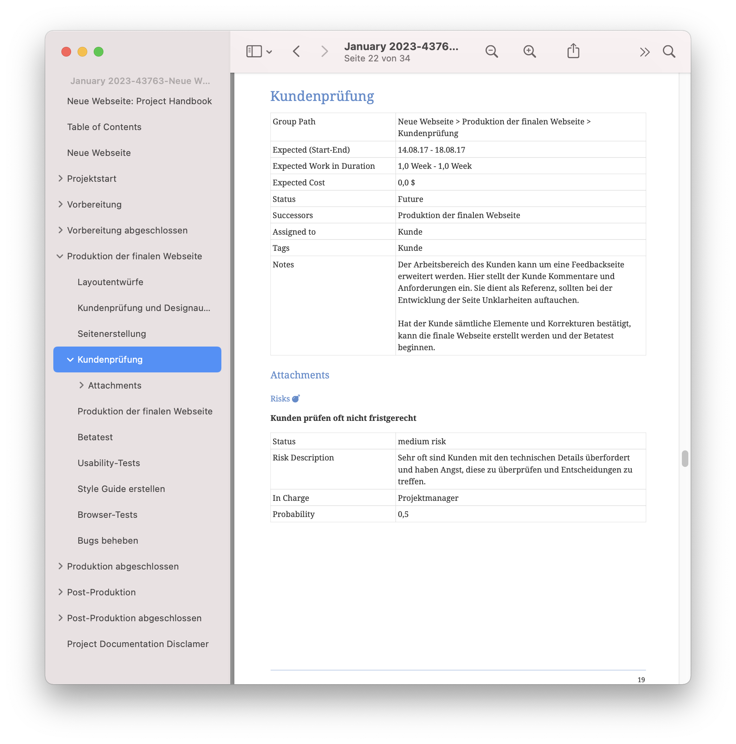The height and width of the screenshot is (744, 736).
Task: Open the sidebar view options dropdown arrow
Action: click(x=269, y=52)
